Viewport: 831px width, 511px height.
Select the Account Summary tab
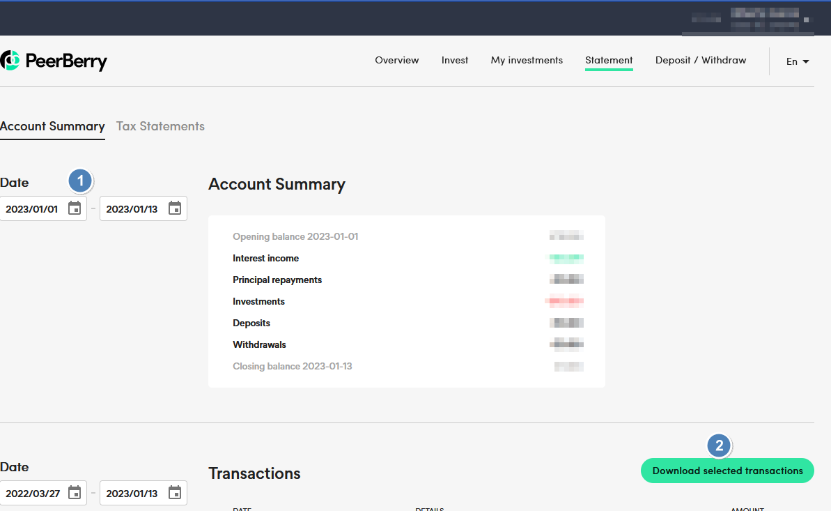(x=52, y=126)
